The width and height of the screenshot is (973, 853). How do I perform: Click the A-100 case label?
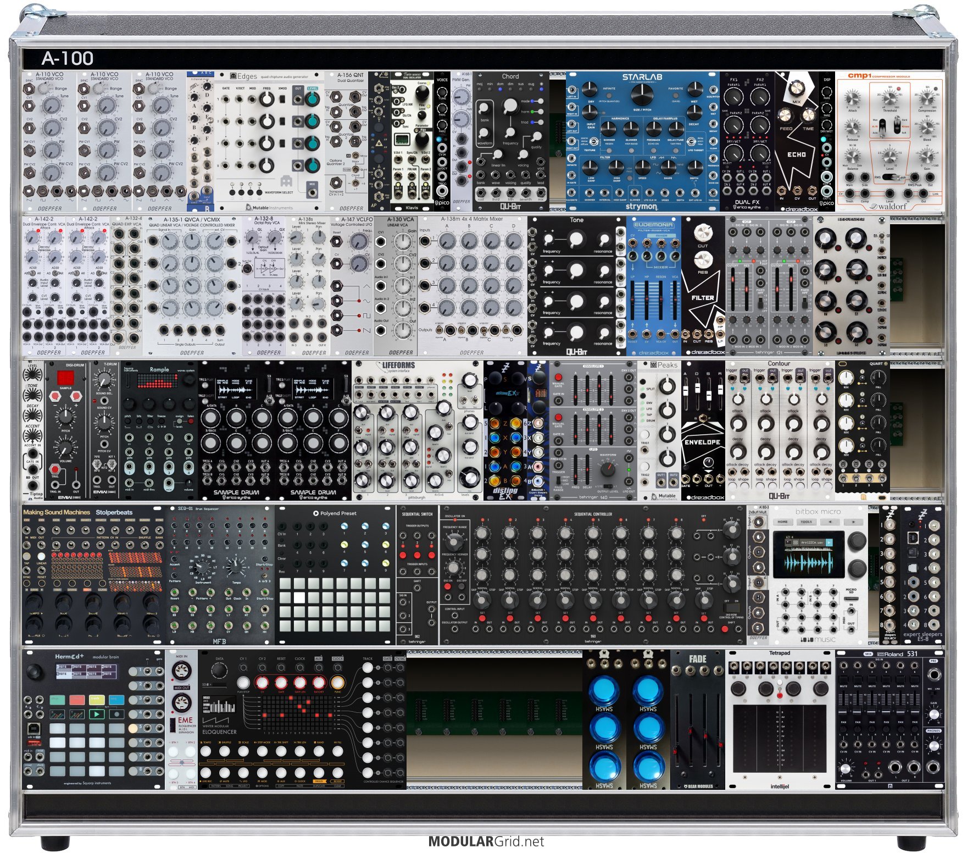coord(67,58)
